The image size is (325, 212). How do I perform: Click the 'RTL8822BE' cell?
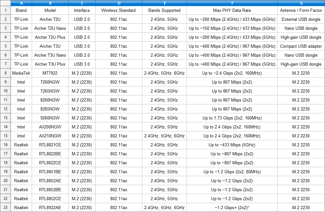pos(50,154)
